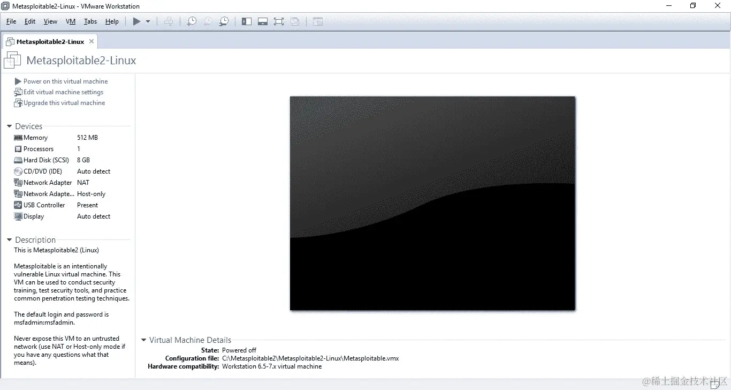
Task: Click the Display device icon
Action: pyautogui.click(x=18, y=216)
